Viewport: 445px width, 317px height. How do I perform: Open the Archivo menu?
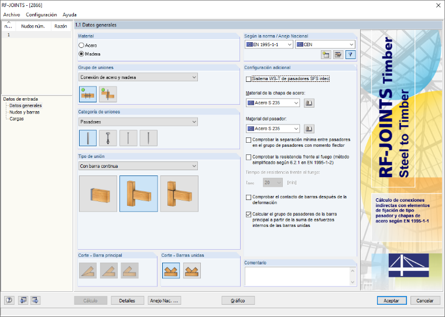coord(12,15)
